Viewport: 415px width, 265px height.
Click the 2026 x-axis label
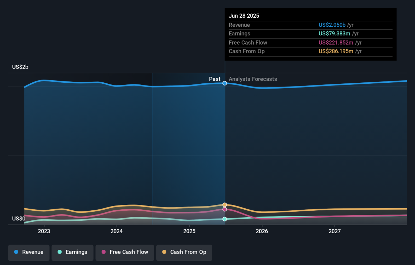(262, 231)
